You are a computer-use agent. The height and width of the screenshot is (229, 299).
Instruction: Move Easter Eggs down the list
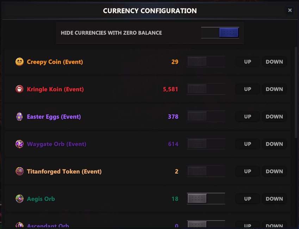pyautogui.click(x=274, y=116)
